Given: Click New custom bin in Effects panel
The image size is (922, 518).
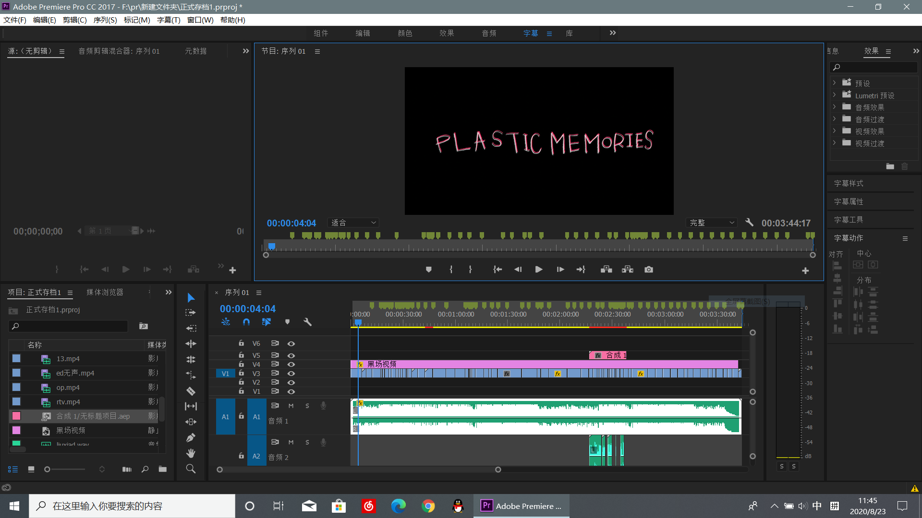Looking at the screenshot, I should [890, 166].
